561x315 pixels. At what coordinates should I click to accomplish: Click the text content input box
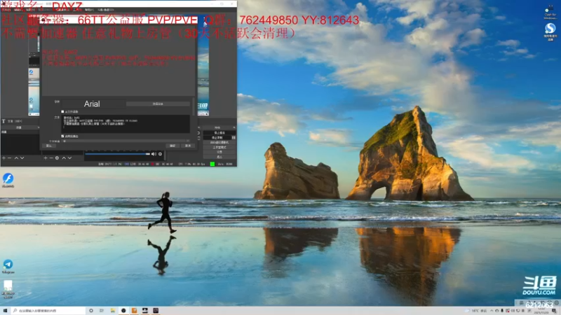pyautogui.click(x=126, y=124)
